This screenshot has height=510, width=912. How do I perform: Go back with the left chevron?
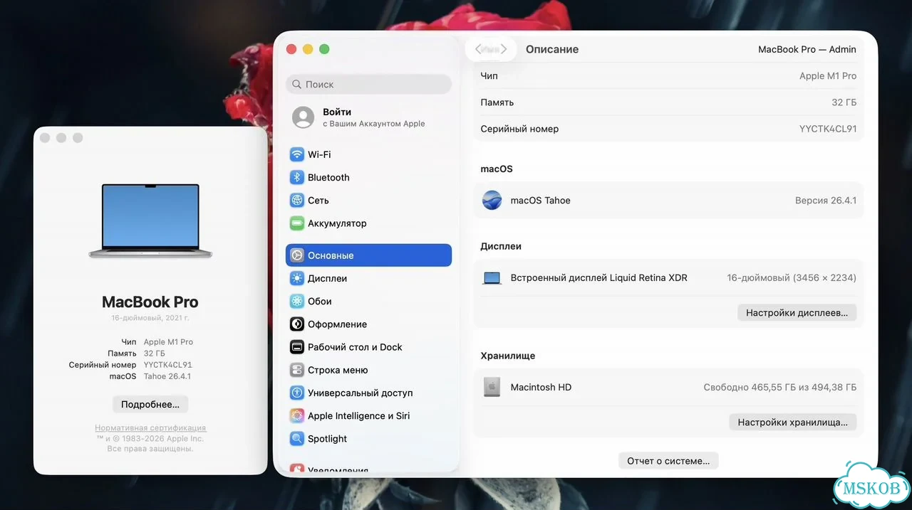tap(480, 49)
